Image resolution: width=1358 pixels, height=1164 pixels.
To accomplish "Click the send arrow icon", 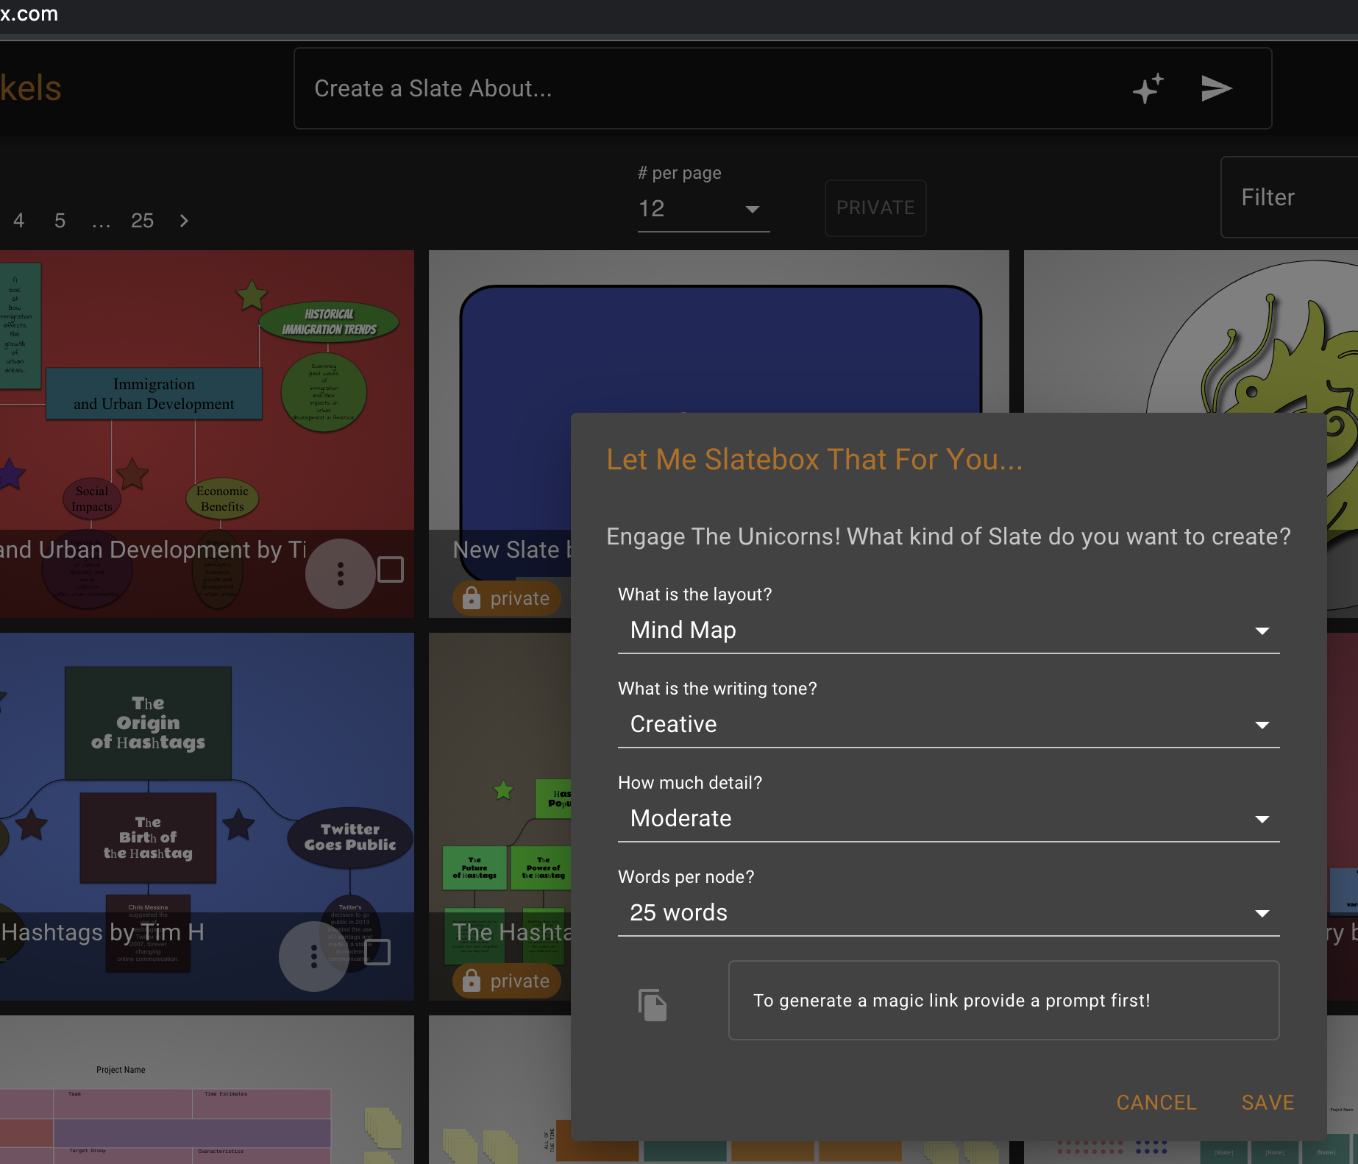I will click(1216, 88).
